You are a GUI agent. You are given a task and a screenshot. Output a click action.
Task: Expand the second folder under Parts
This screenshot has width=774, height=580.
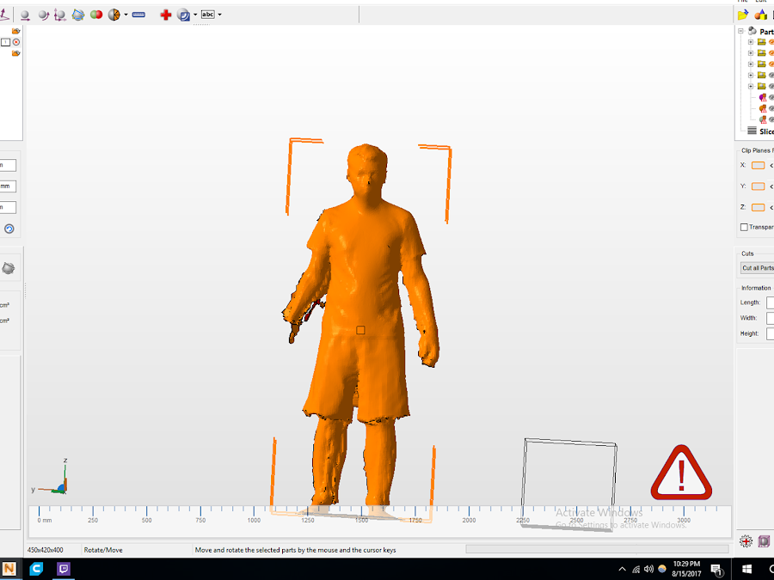tap(751, 52)
